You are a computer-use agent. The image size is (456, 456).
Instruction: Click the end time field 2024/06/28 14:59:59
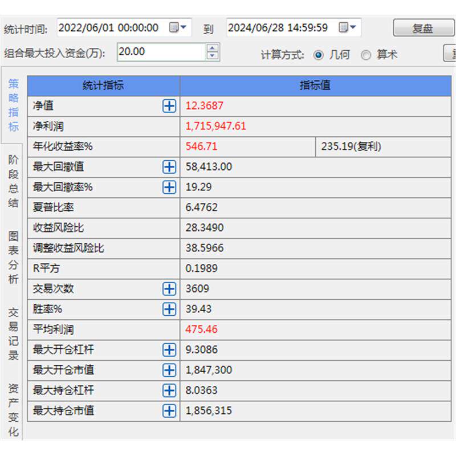294,27
